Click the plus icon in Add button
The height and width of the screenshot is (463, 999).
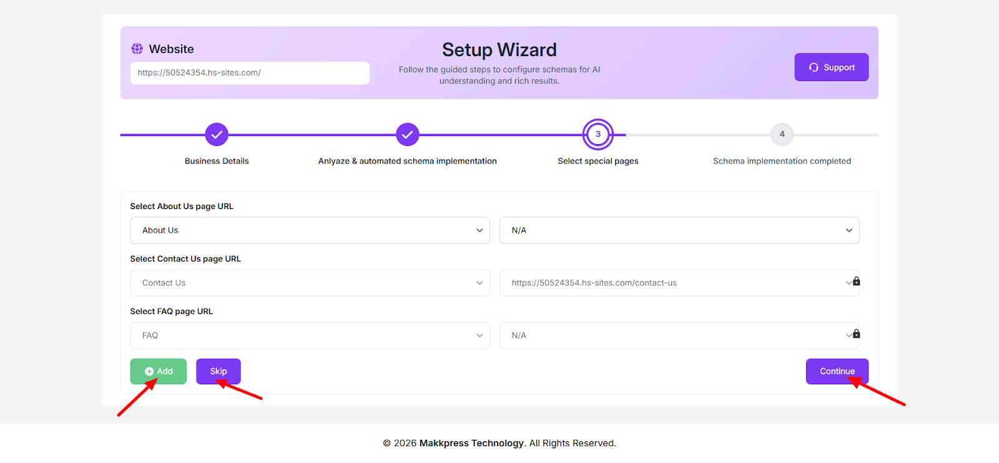[149, 371]
